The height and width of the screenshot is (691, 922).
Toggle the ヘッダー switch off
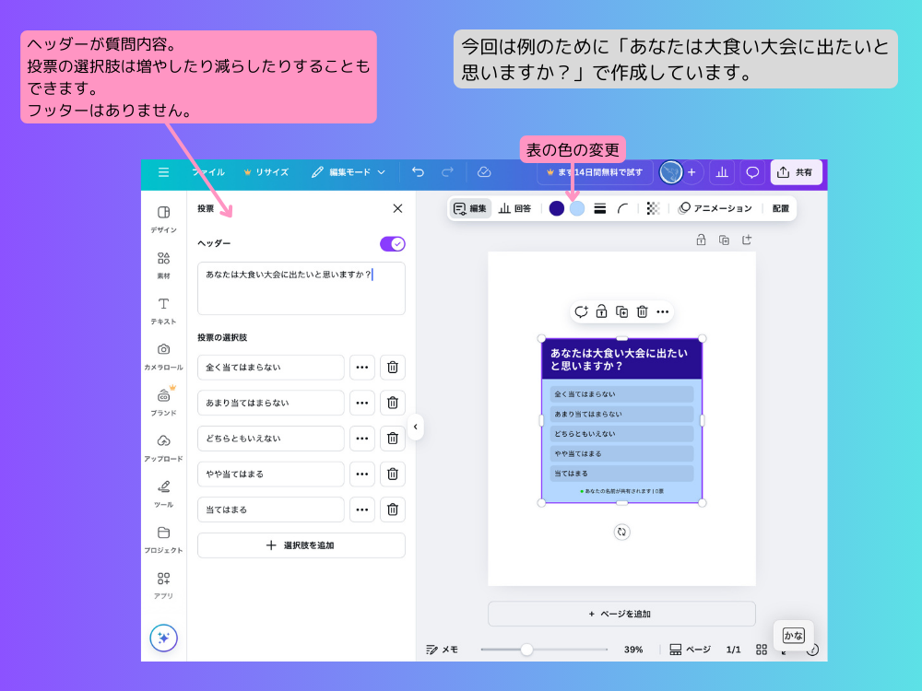pos(390,243)
